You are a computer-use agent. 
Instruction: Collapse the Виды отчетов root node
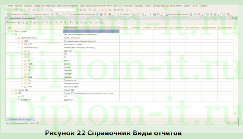tap(9, 31)
